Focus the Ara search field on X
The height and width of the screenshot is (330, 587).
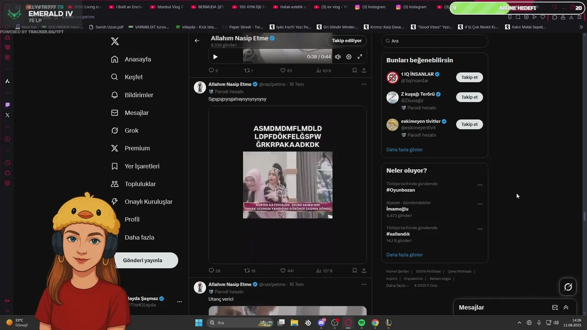(x=435, y=41)
